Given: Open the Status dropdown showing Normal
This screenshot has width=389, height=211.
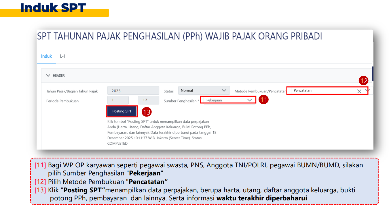Looking at the screenshot, I should coord(204,90).
